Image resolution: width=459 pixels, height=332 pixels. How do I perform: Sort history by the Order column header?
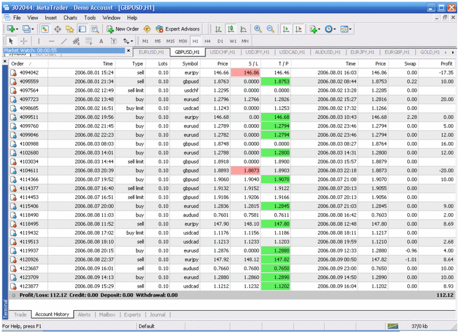(28, 64)
